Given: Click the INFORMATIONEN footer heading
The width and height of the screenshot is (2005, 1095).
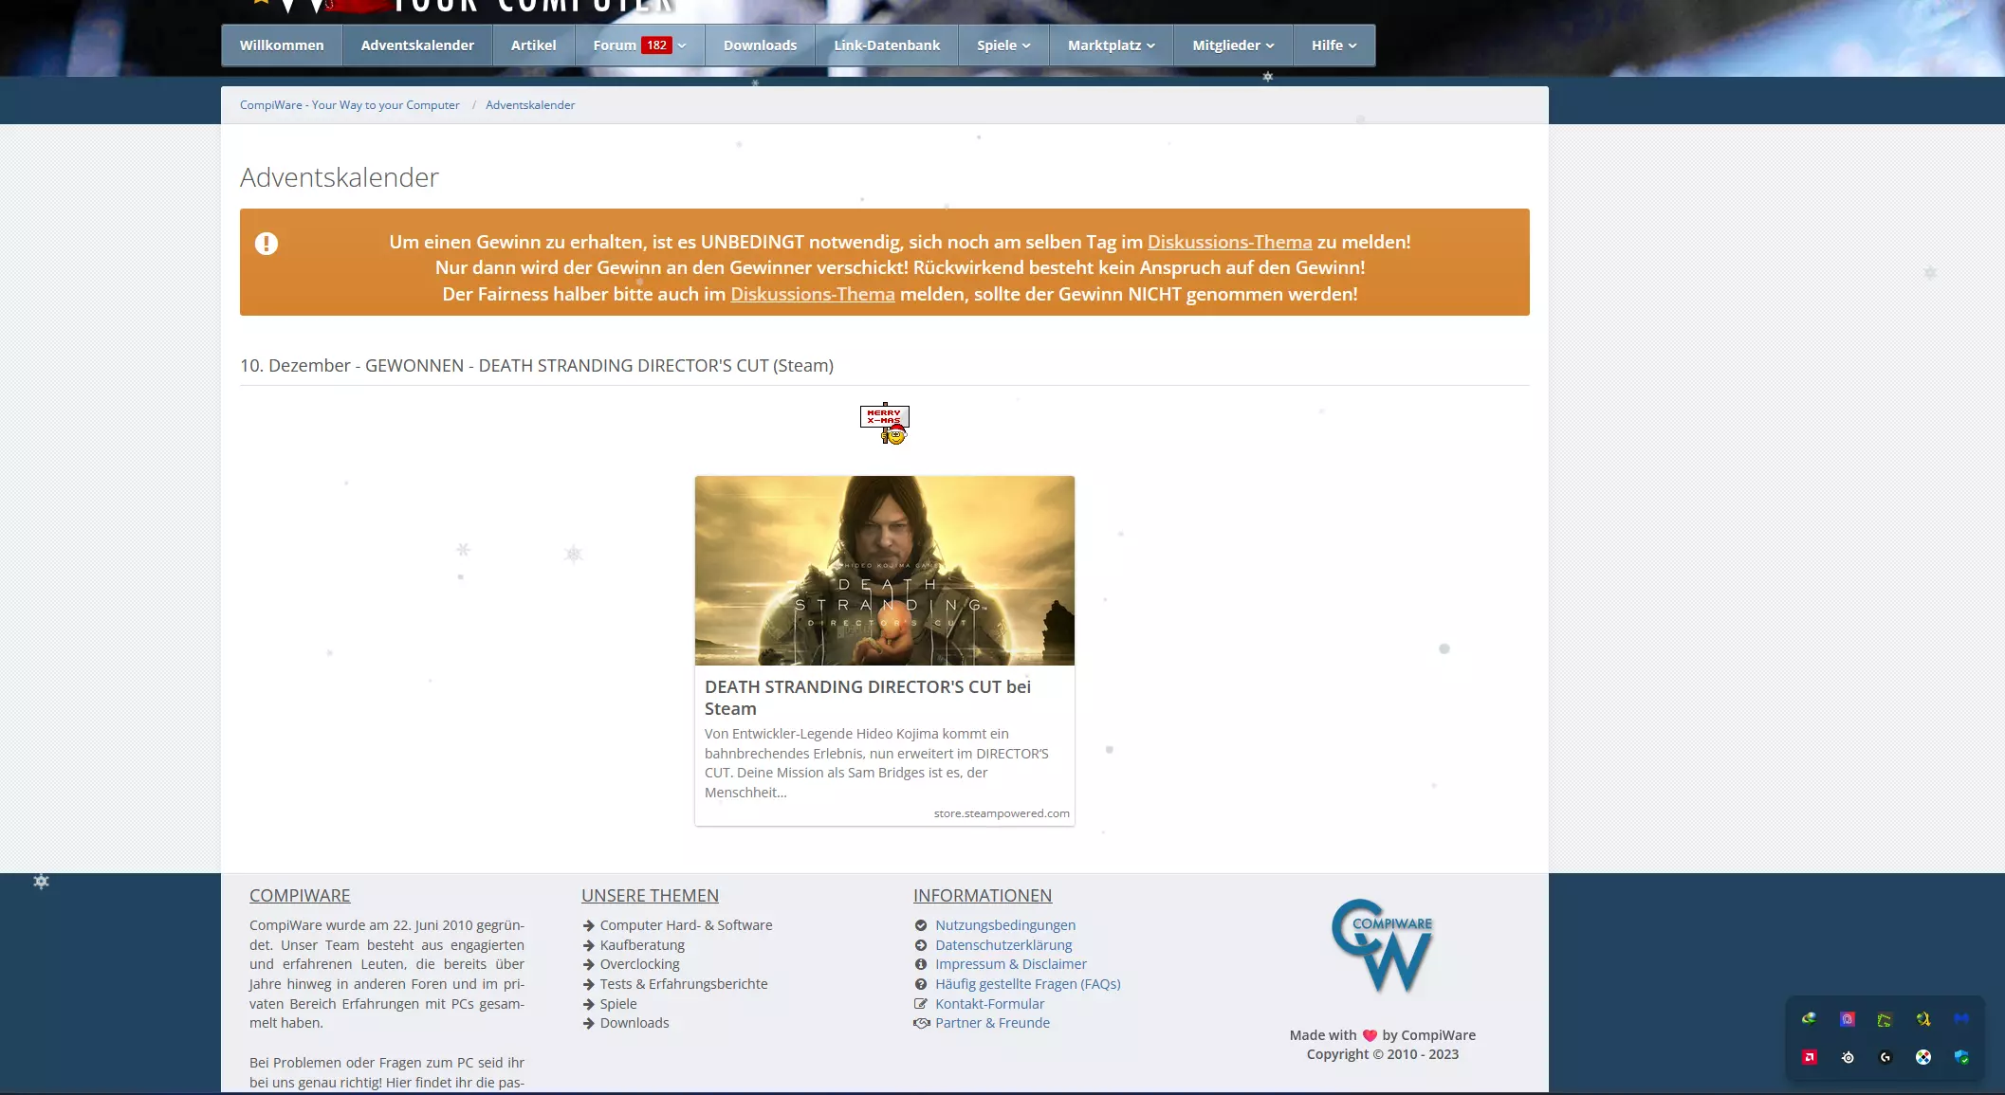Looking at the screenshot, I should (983, 896).
